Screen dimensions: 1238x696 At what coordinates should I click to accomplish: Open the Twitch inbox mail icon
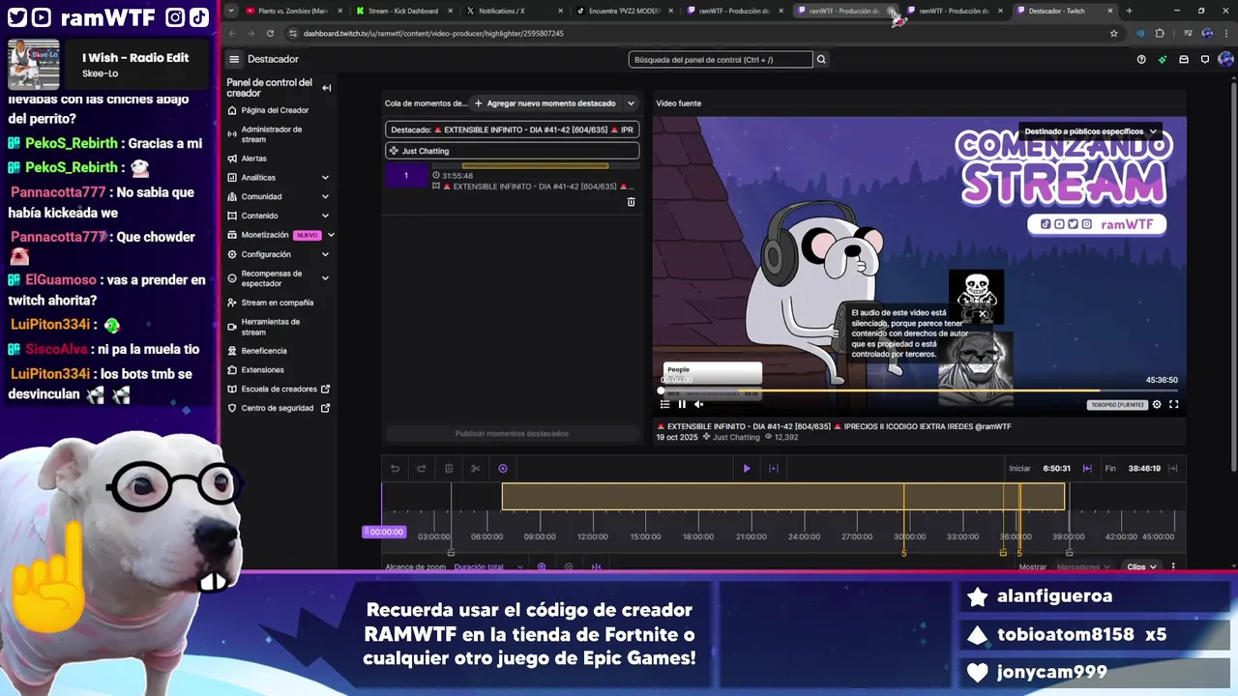1184,59
